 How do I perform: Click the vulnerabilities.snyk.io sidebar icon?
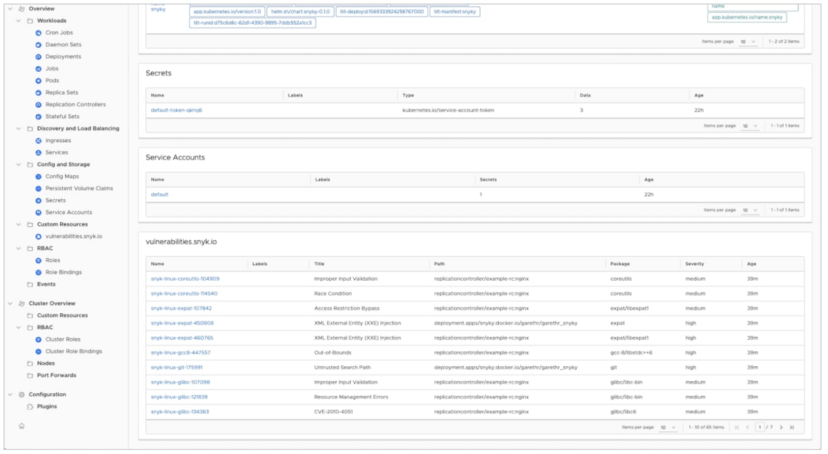click(39, 237)
